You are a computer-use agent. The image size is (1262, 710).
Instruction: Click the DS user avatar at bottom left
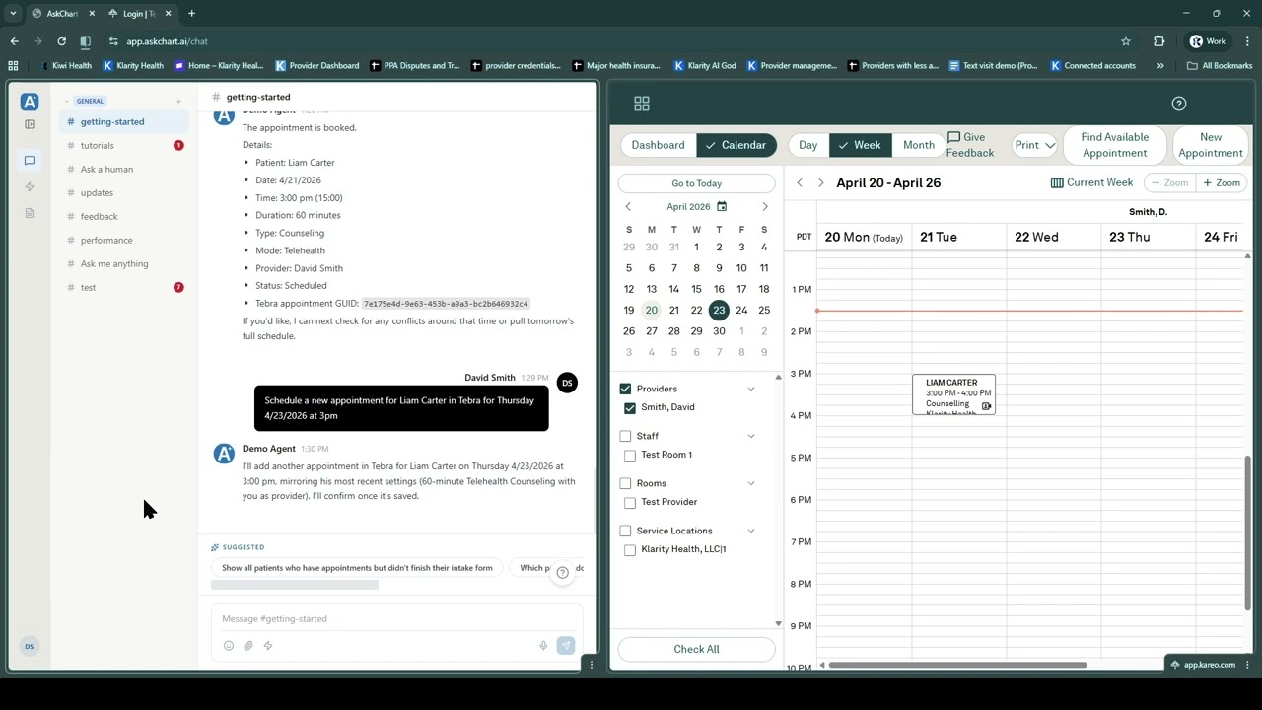[30, 647]
